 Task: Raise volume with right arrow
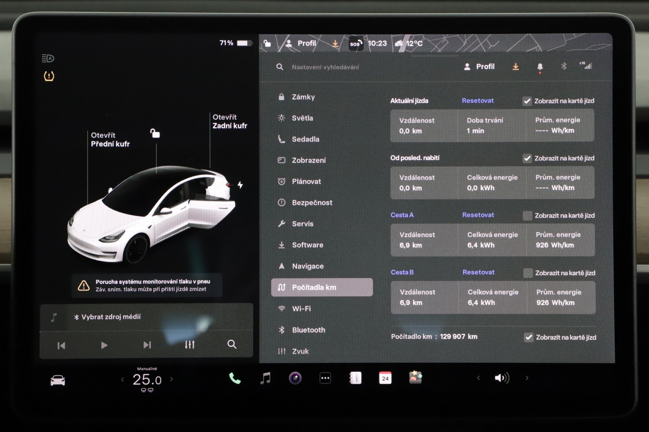527,378
